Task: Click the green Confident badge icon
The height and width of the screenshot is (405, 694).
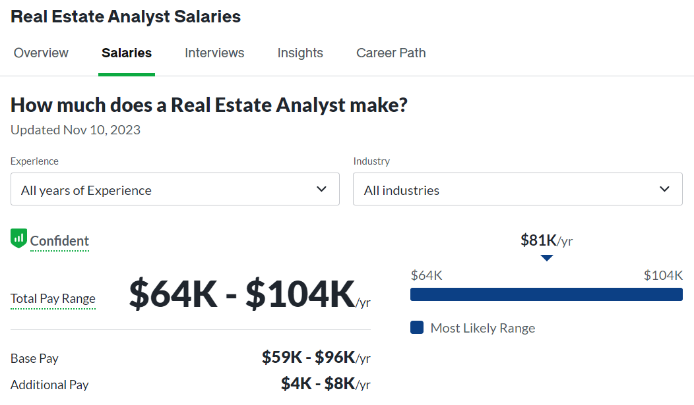Action: (x=18, y=238)
